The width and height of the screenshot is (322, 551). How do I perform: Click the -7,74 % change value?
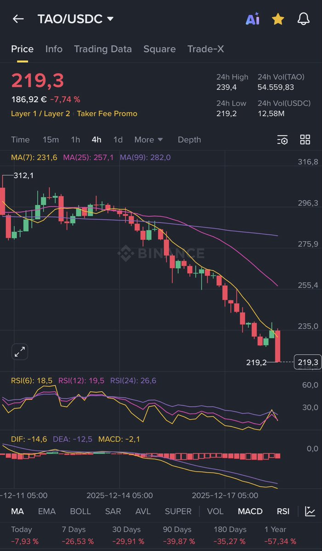65,99
